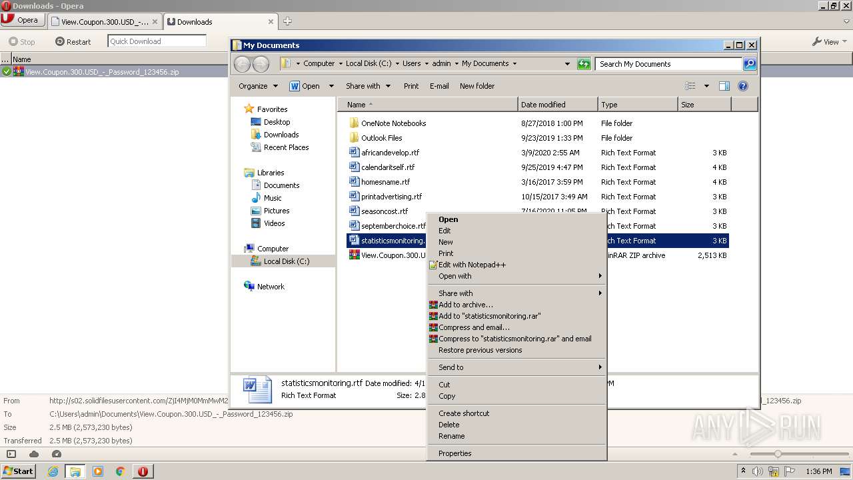Viewport: 853px width, 480px height.
Task: Click Windows Media Player icon in taskbar
Action: click(98, 471)
